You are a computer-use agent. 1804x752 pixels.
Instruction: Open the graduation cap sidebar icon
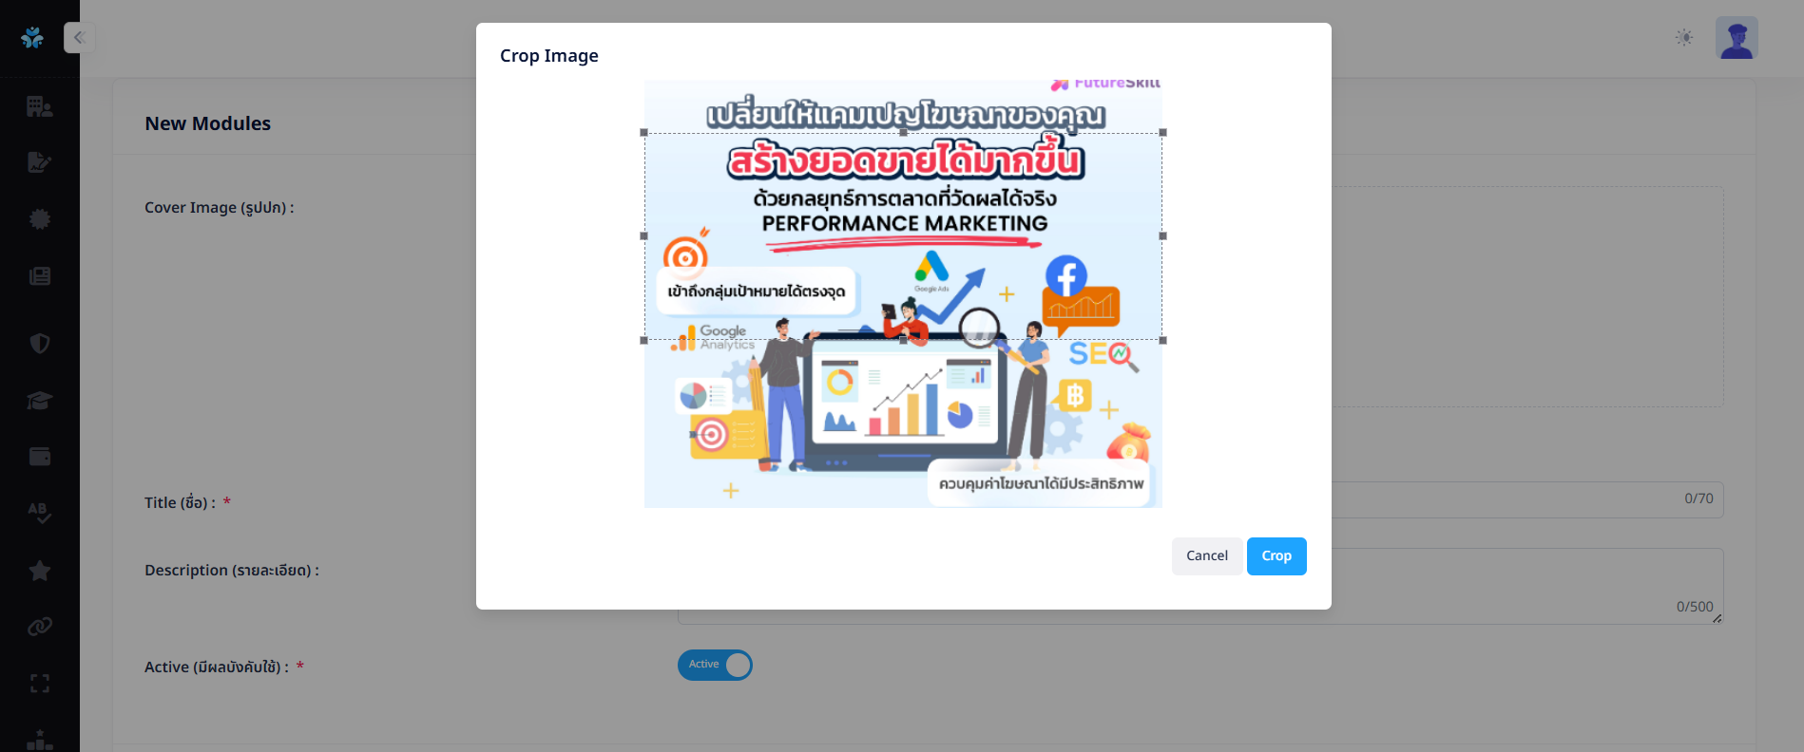click(x=39, y=400)
